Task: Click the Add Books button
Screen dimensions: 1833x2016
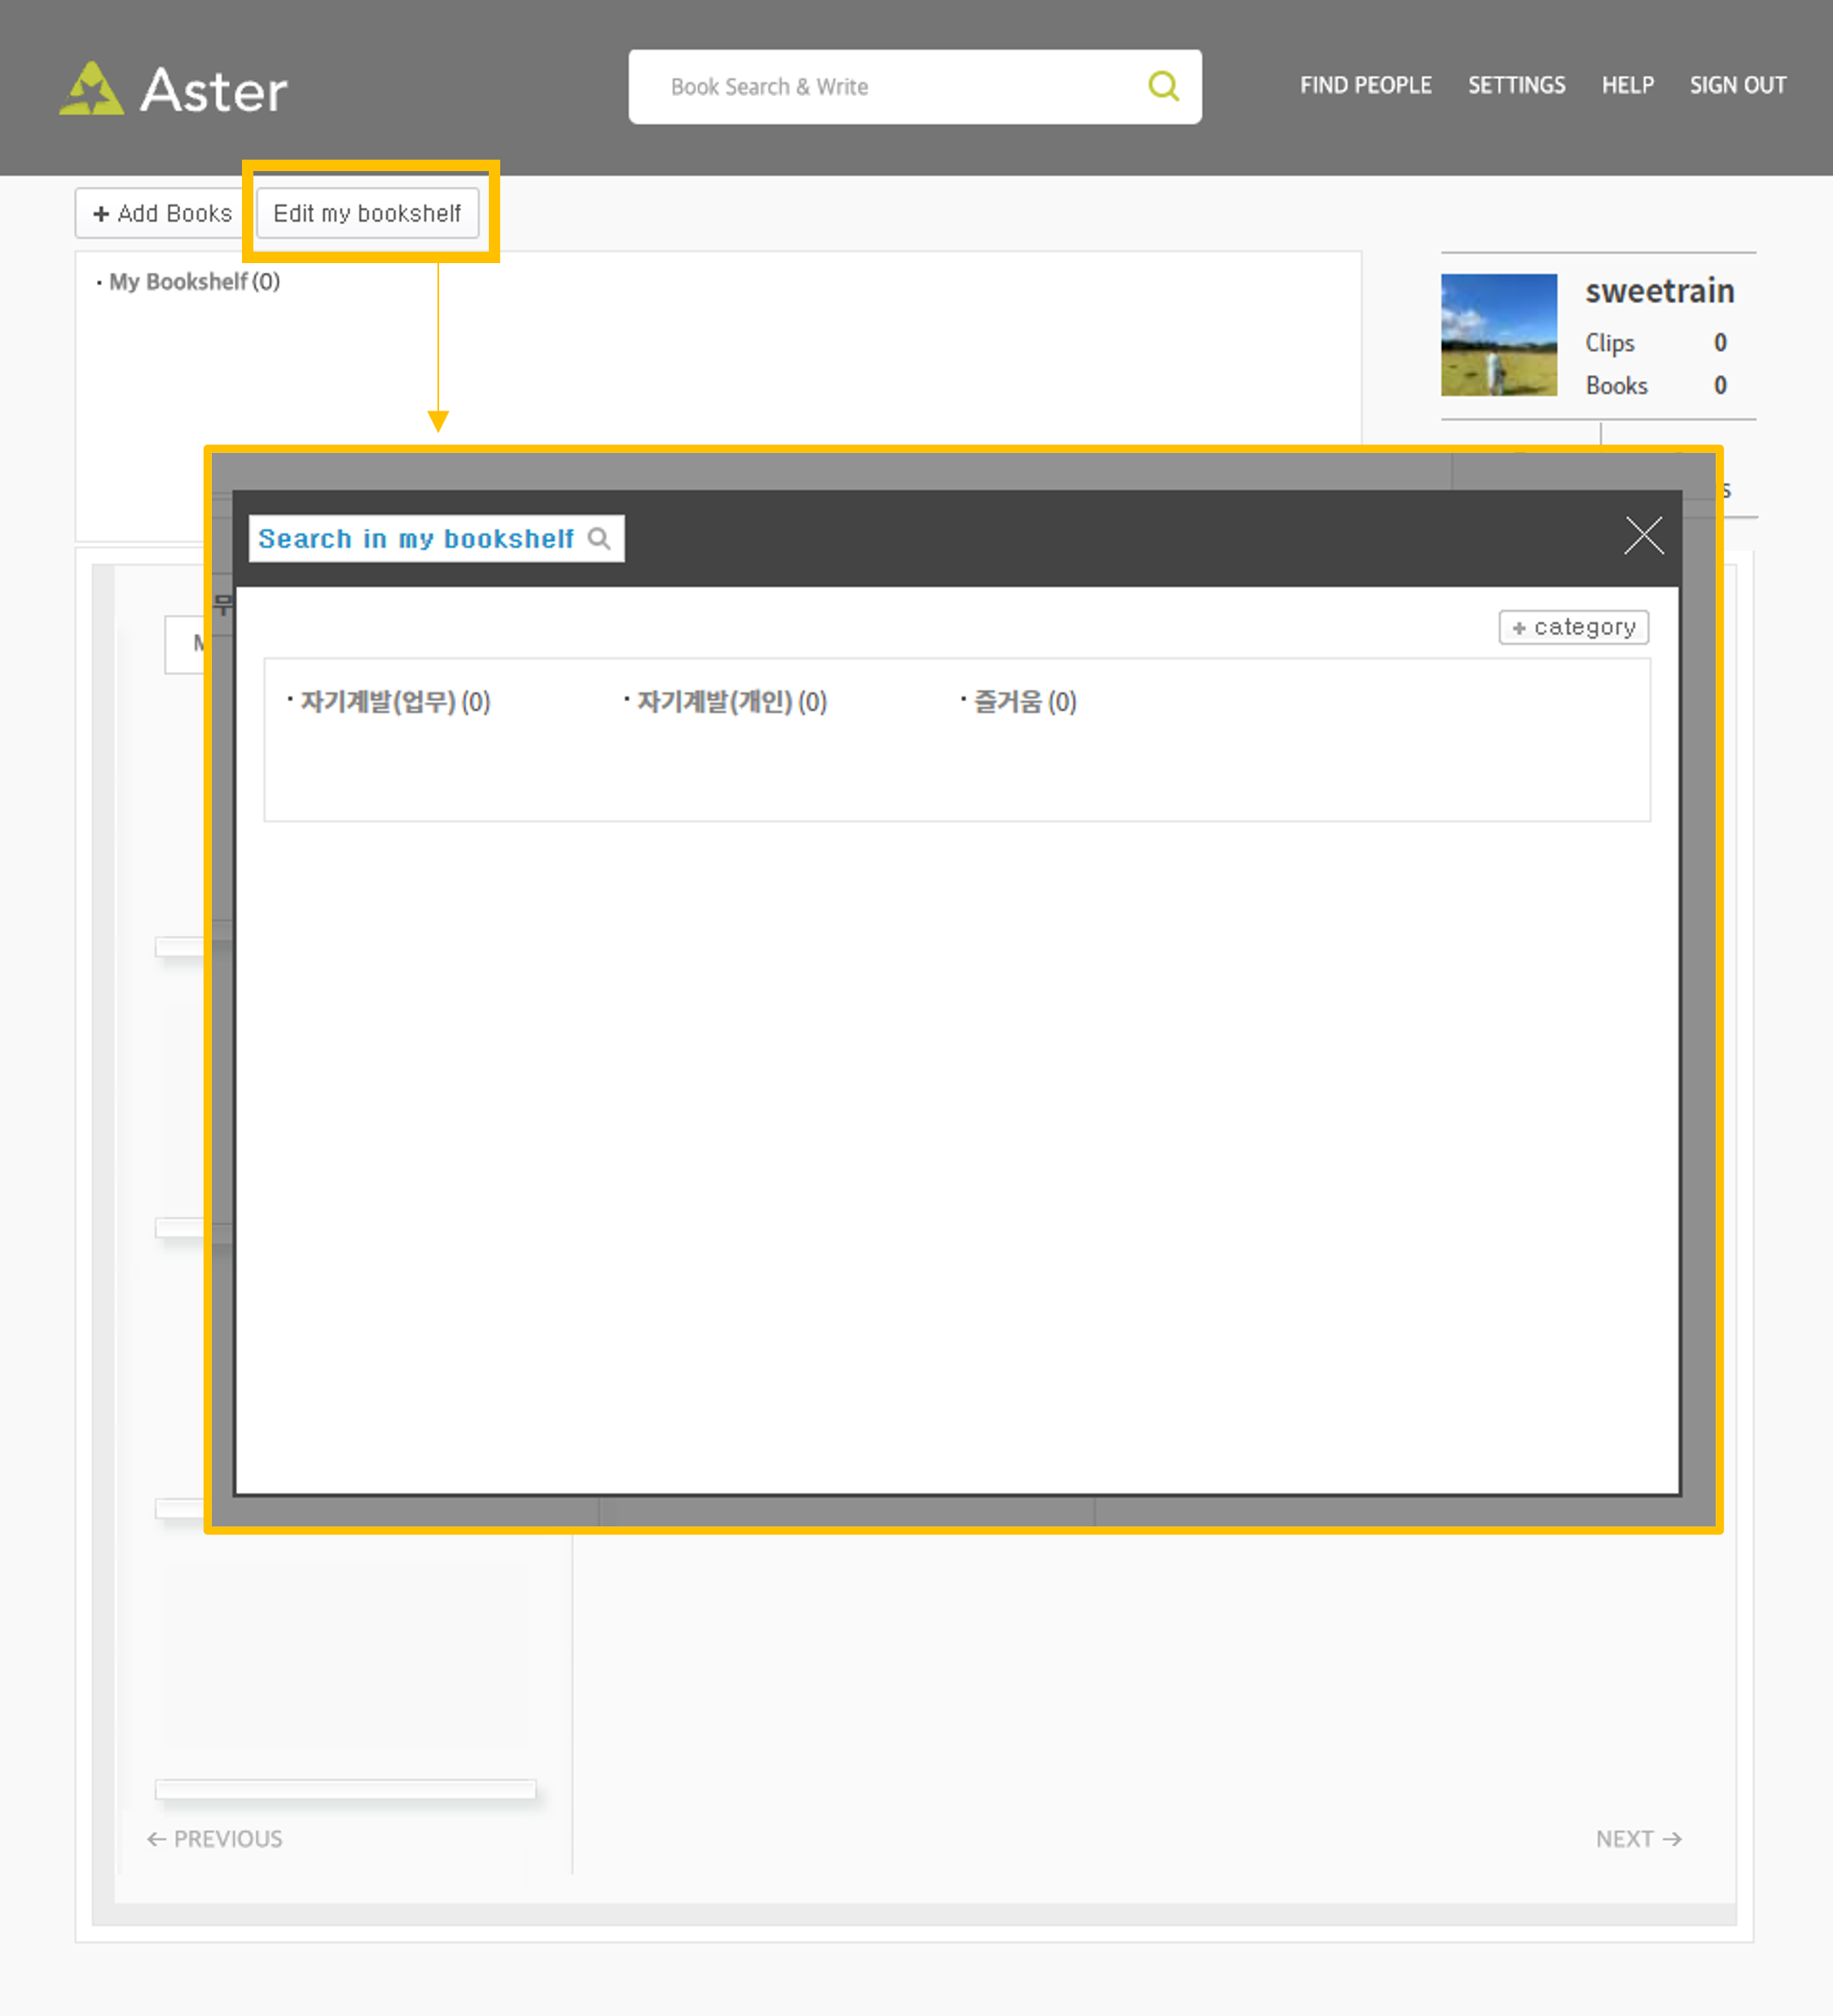Action: coord(162,213)
